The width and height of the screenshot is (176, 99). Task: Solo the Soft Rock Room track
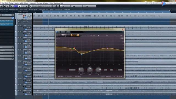click(21, 37)
